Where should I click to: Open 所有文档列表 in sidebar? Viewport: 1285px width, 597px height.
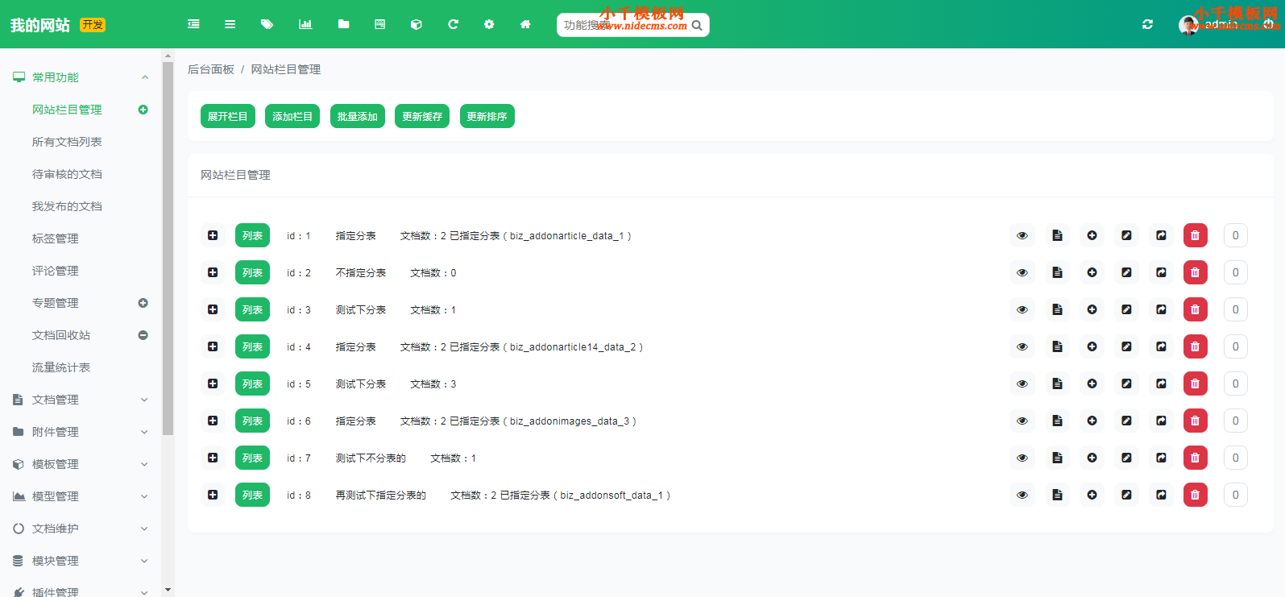[67, 142]
